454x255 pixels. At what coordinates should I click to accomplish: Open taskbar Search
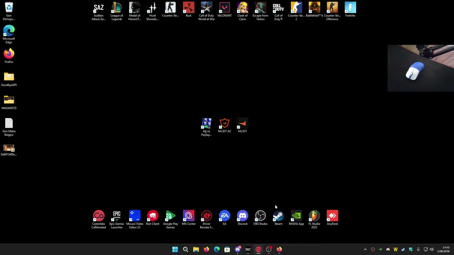(x=186, y=249)
